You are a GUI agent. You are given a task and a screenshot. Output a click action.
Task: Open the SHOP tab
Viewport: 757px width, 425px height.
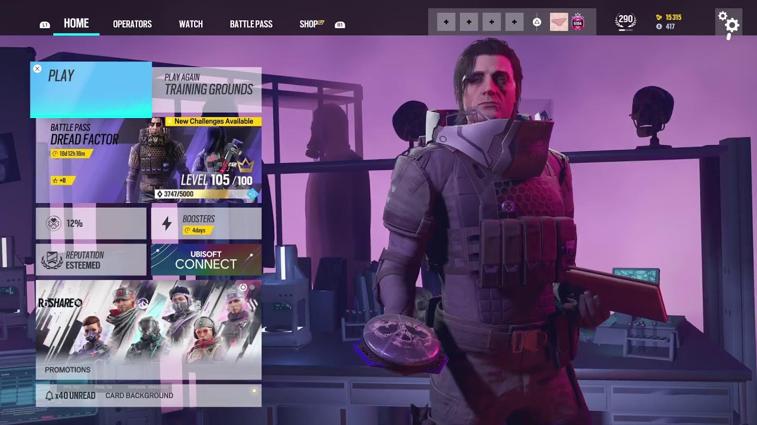(310, 24)
